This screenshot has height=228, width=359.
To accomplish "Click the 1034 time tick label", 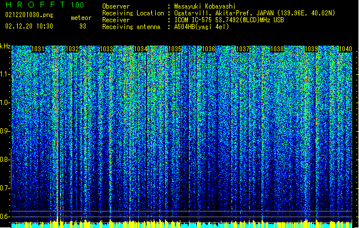I will 140,50.
